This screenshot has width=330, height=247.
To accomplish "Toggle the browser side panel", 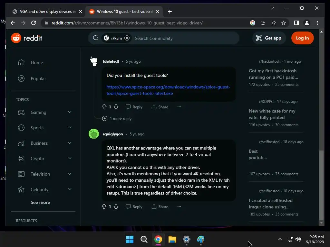I will tap(296, 23).
